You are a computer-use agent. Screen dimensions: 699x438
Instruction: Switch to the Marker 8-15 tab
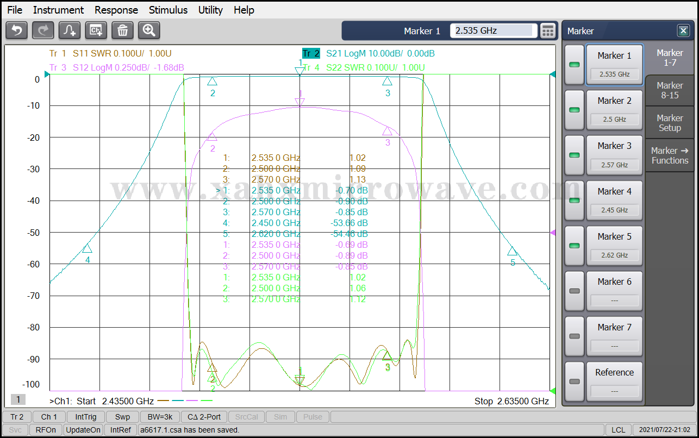point(670,90)
